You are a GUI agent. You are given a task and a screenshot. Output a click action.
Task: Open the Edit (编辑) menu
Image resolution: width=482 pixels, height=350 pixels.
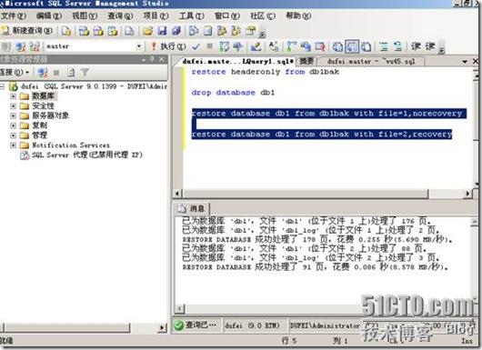[x=49, y=15]
